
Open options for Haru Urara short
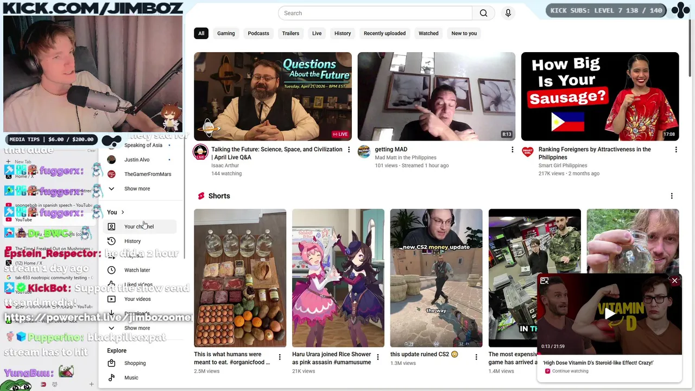pos(378,357)
